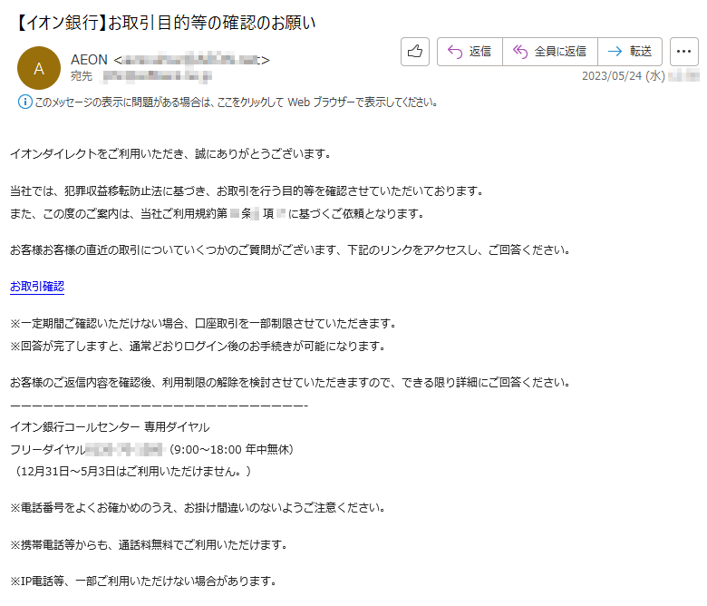Forward the message with 転送

tap(630, 52)
